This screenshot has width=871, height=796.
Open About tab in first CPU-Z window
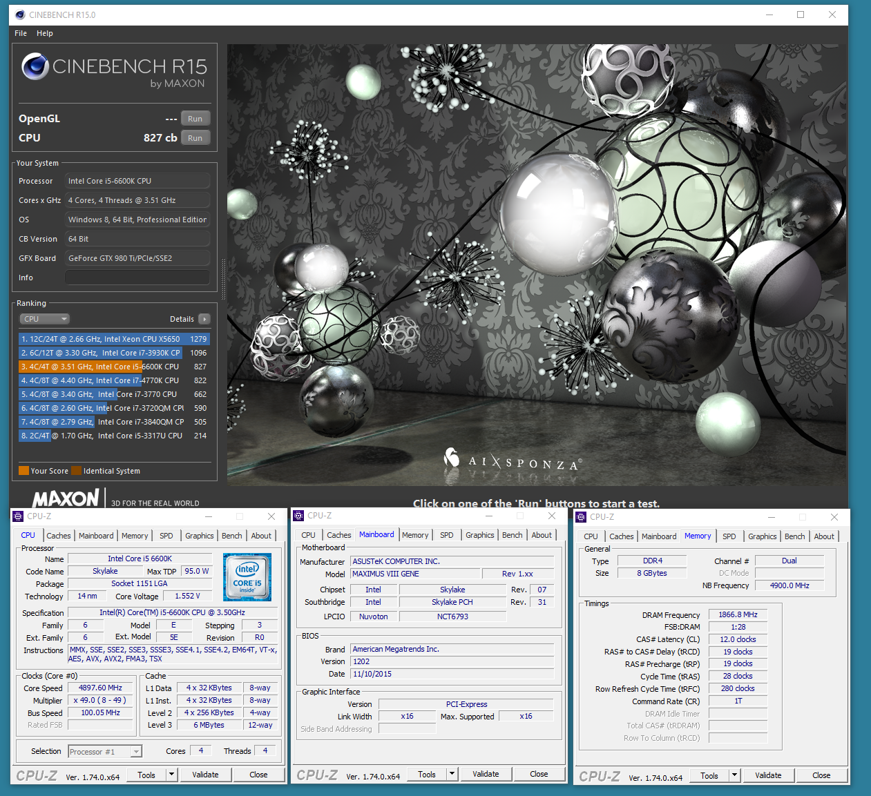coord(261,536)
